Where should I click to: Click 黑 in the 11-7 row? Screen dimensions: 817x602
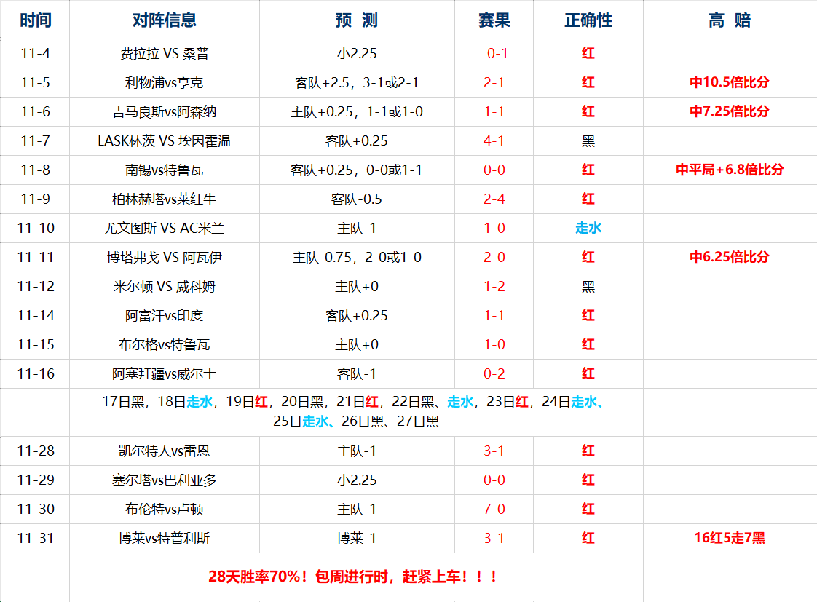588,140
